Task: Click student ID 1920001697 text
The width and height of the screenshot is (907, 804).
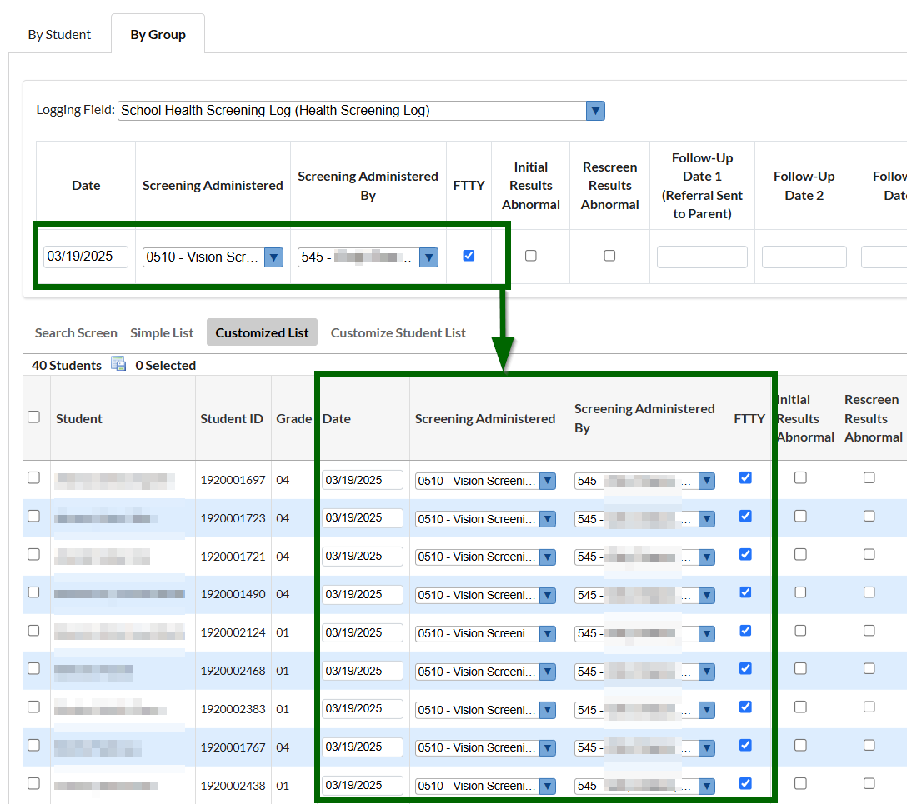Action: tap(233, 480)
